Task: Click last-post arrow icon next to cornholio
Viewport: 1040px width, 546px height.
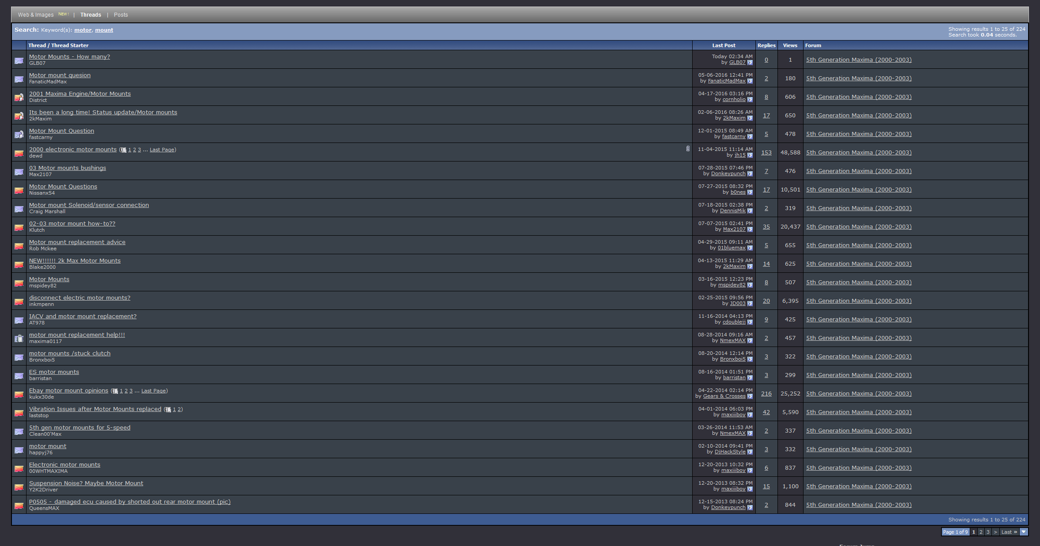Action: tap(750, 100)
